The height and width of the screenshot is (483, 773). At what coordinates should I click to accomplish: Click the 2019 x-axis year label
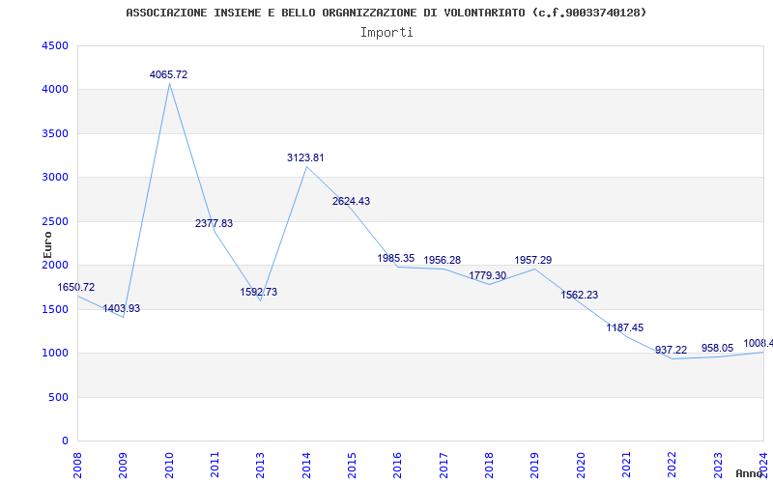pyautogui.click(x=535, y=466)
